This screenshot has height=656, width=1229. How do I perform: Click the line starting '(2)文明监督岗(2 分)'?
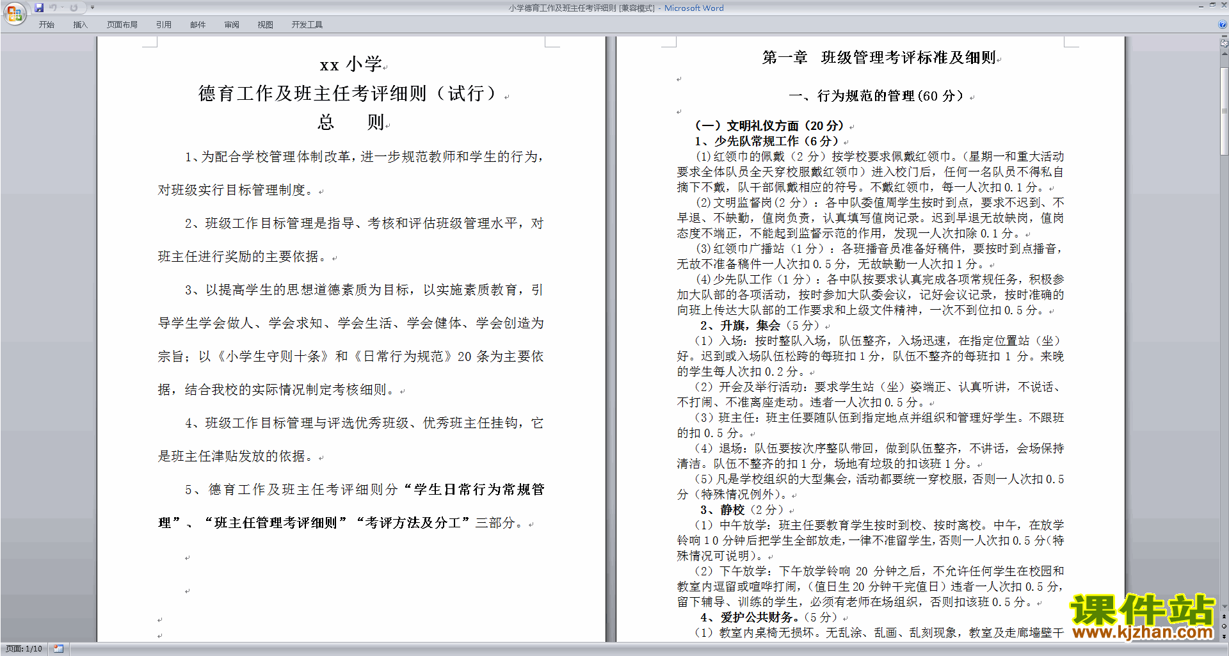(x=880, y=202)
